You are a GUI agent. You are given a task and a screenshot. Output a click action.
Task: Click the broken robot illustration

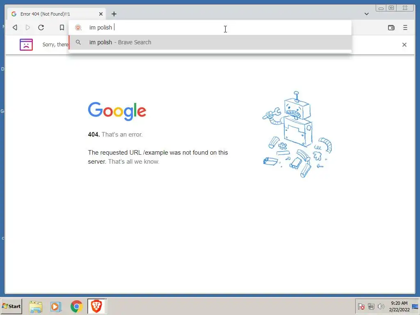coord(297,134)
